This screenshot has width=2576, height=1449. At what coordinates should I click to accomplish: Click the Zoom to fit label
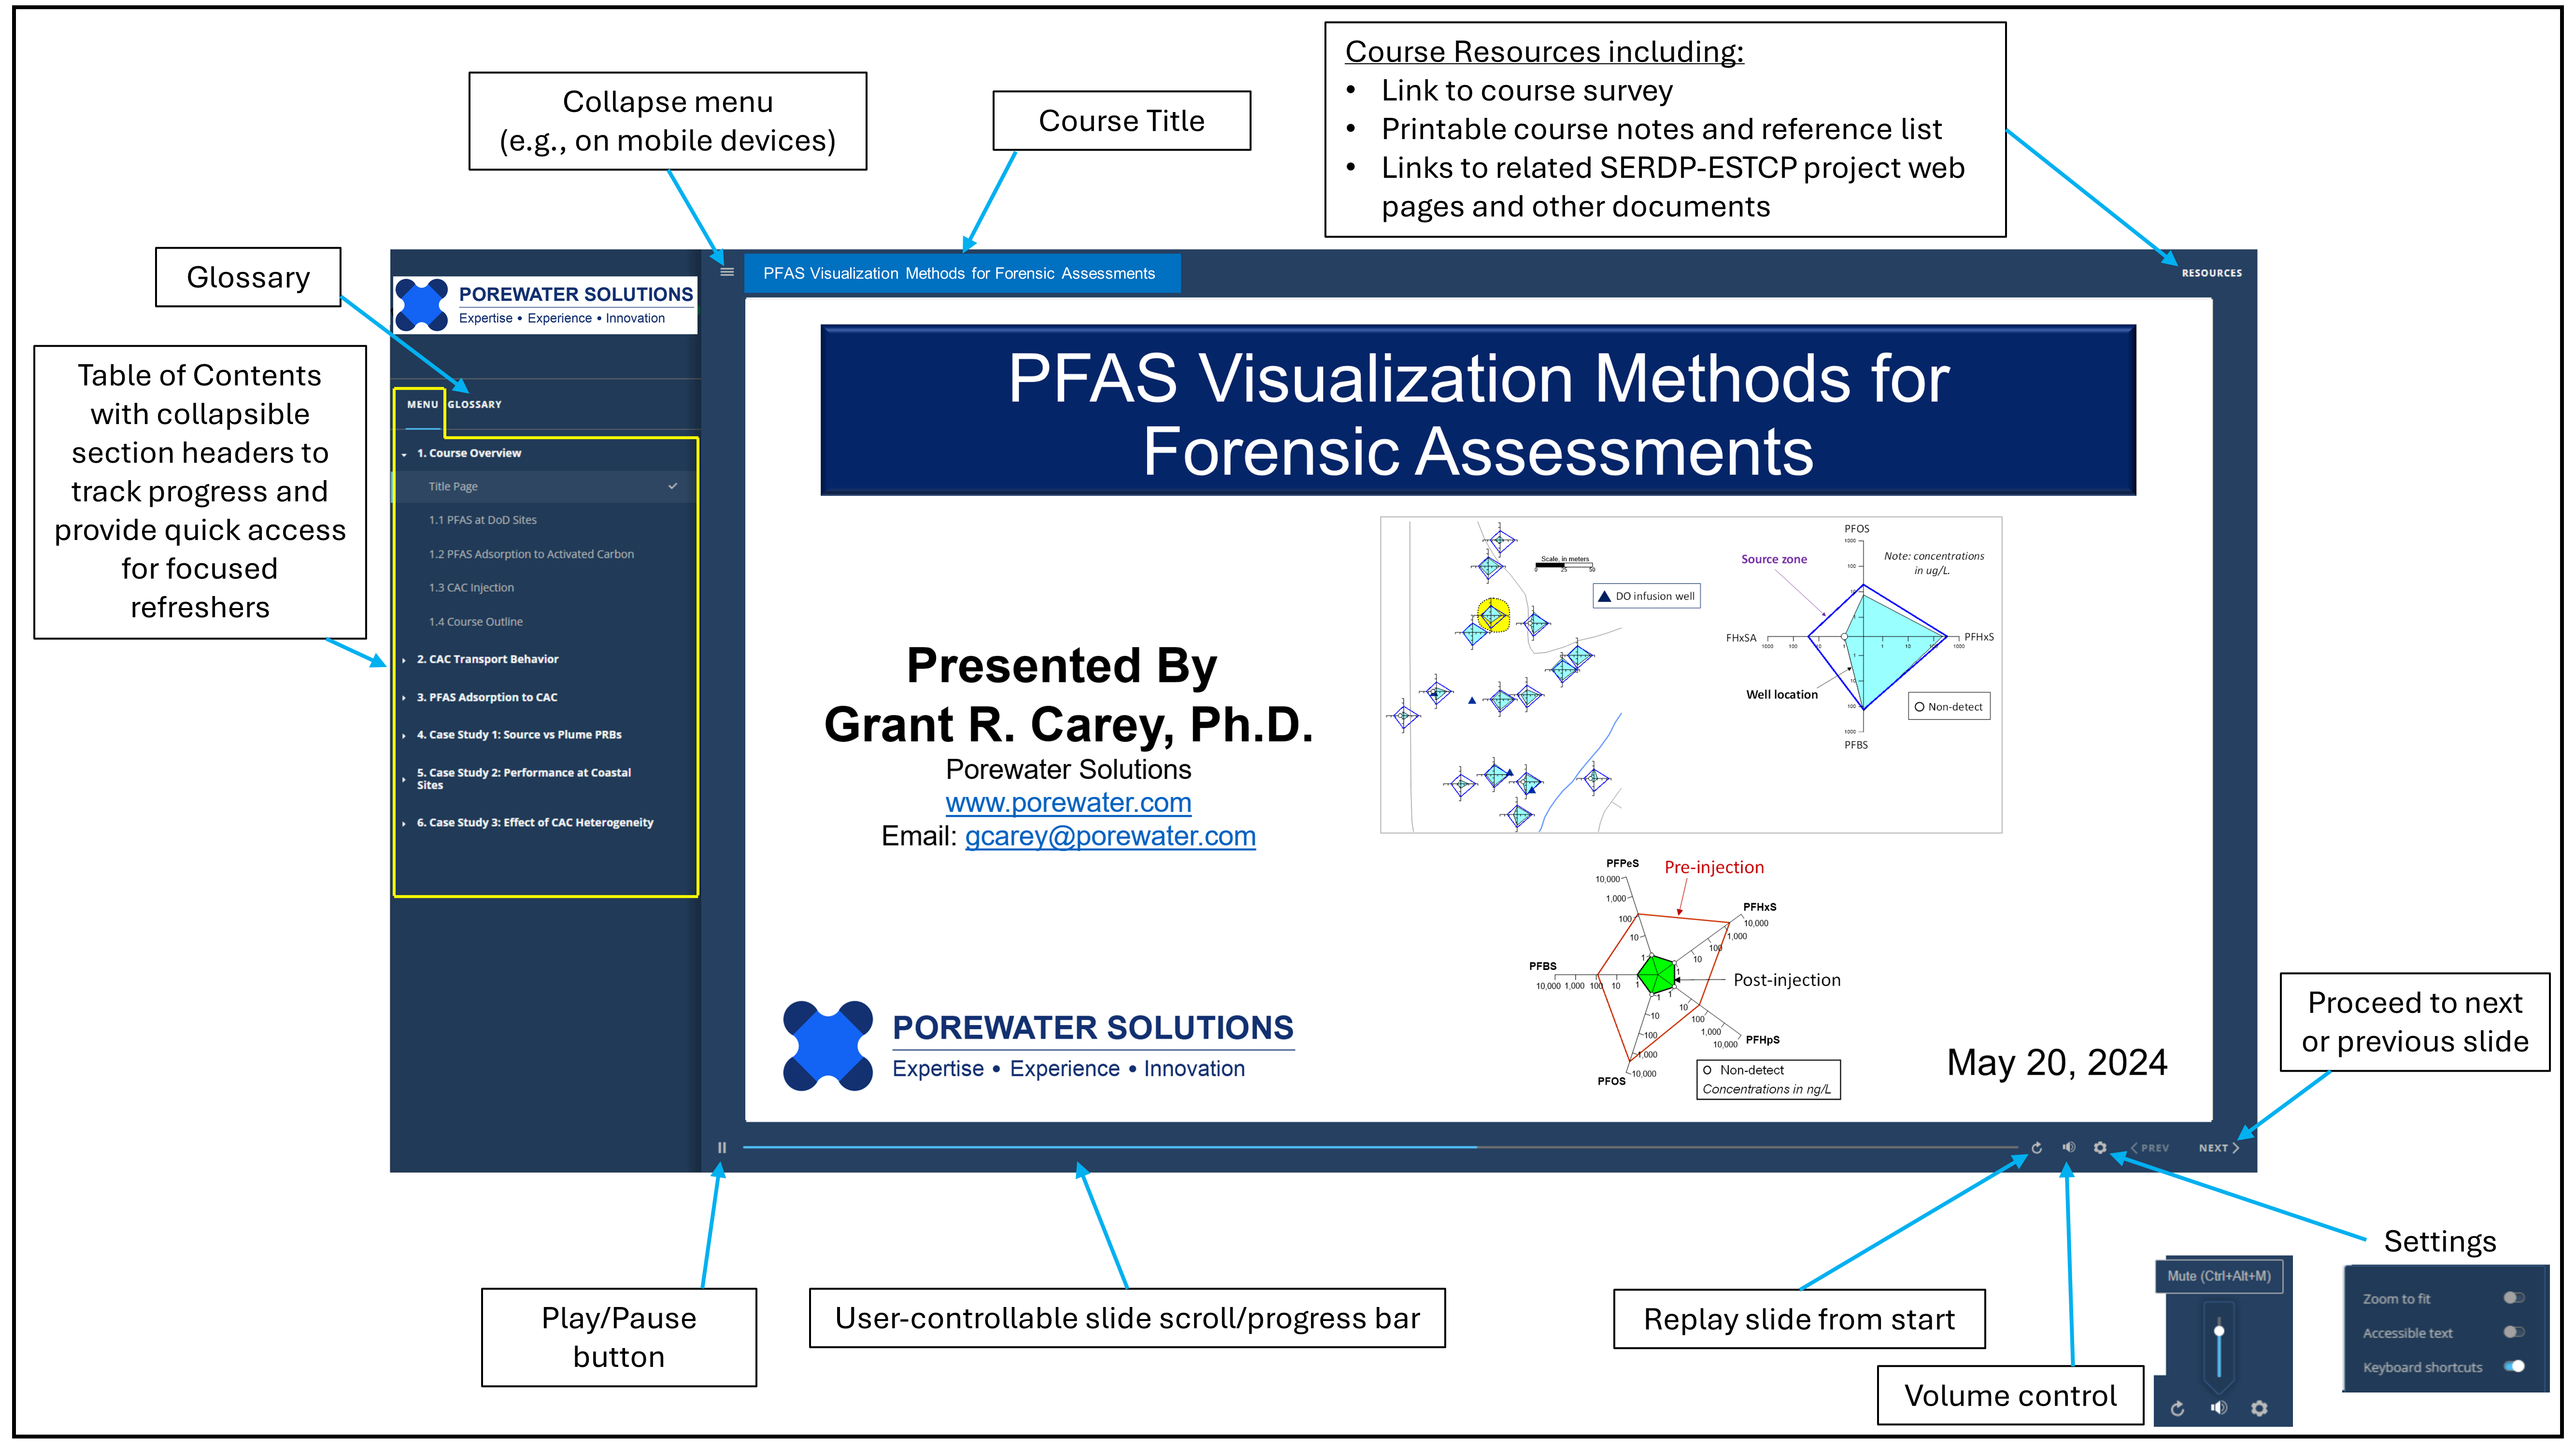[x=2396, y=1298]
